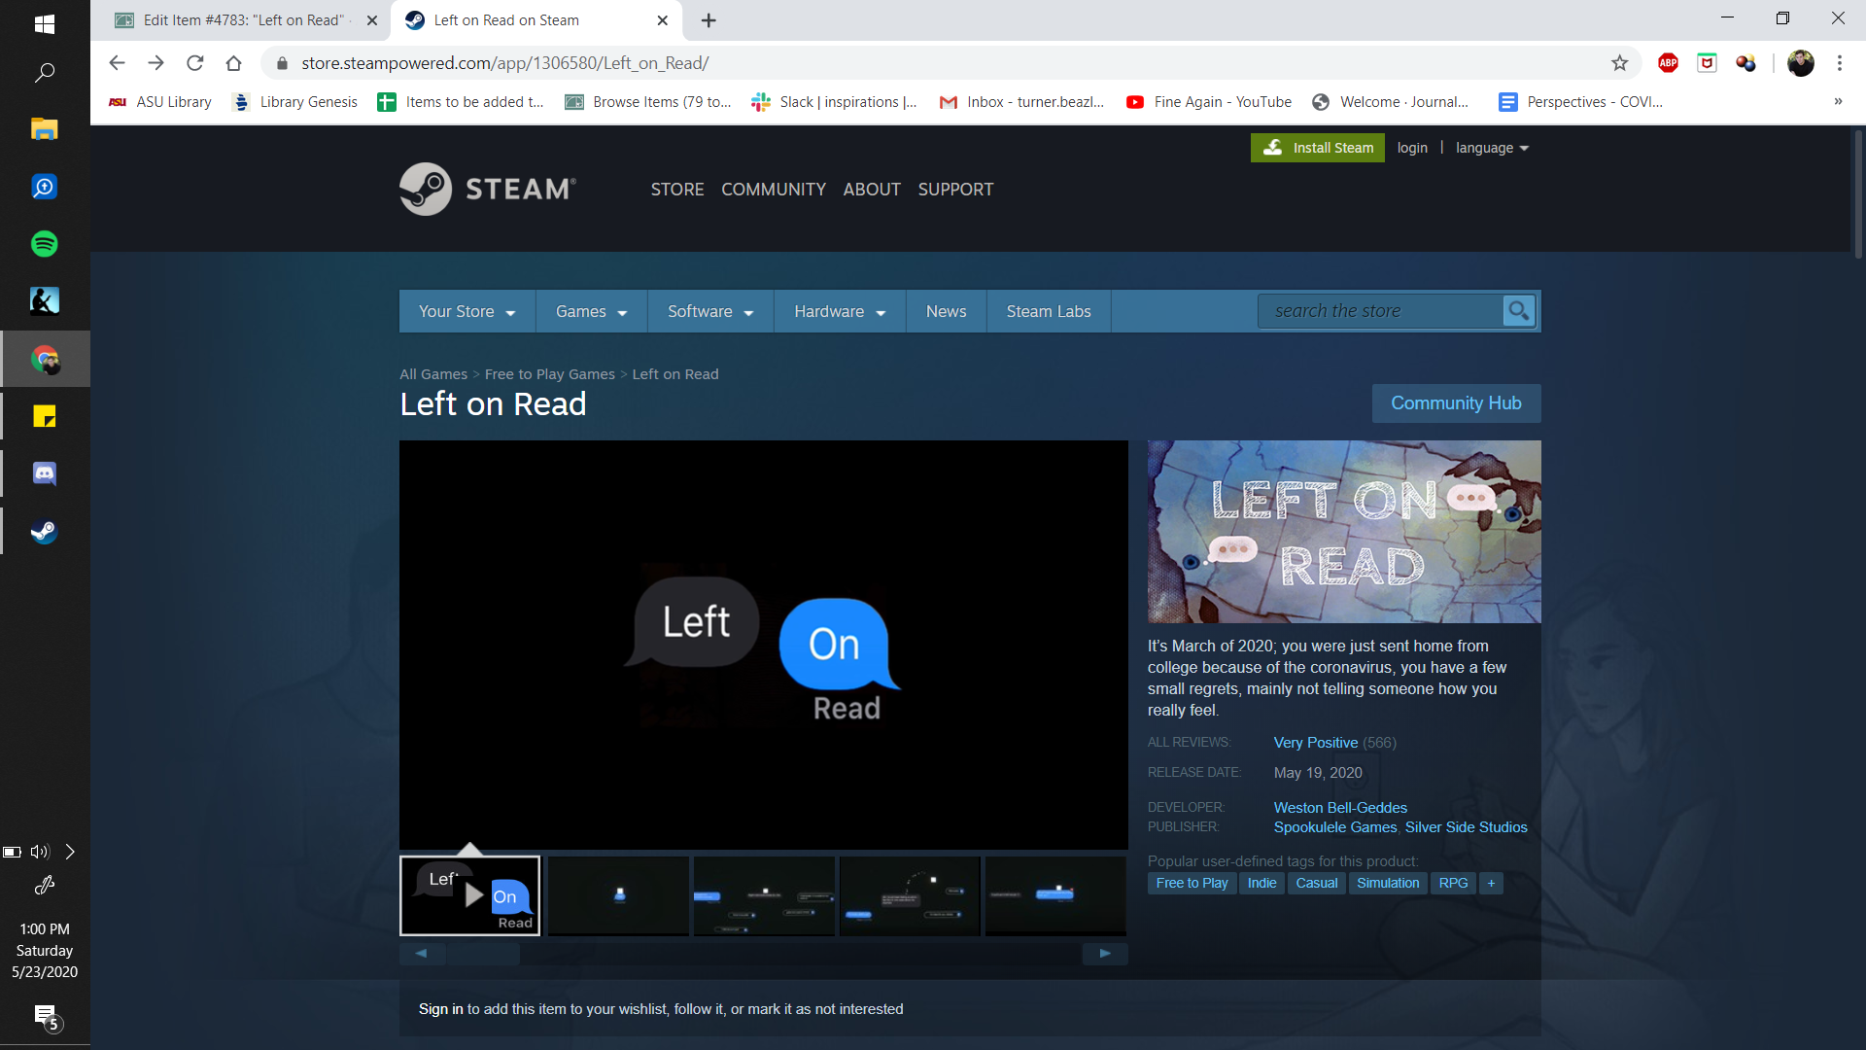Click the green Install Steam button
1866x1050 pixels.
(x=1317, y=148)
